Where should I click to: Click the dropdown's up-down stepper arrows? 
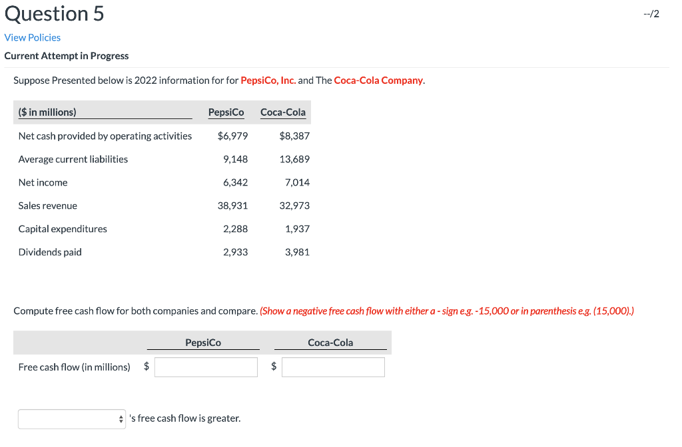click(x=121, y=418)
